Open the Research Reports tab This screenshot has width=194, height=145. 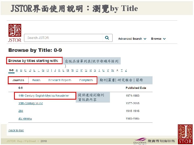tap(60, 80)
